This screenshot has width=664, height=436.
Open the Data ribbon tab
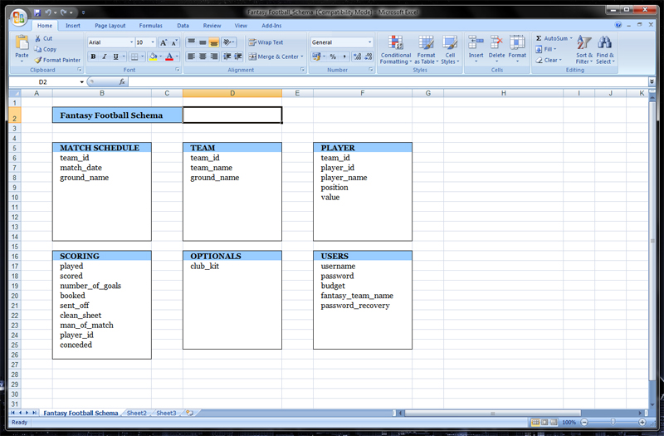[x=183, y=26]
